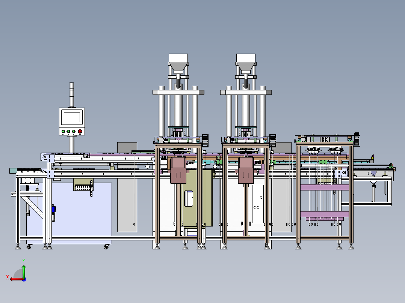Click the HMI monitor screen
The width and height of the screenshot is (405, 303).
[x=72, y=117]
